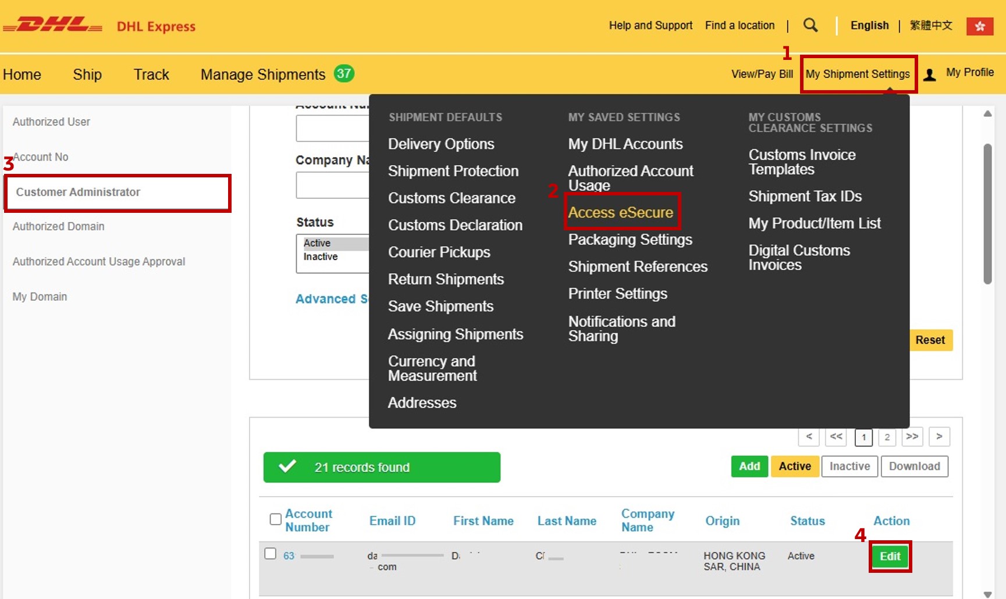Expand Advanced Search section
The width and height of the screenshot is (1006, 599).
pos(332,299)
